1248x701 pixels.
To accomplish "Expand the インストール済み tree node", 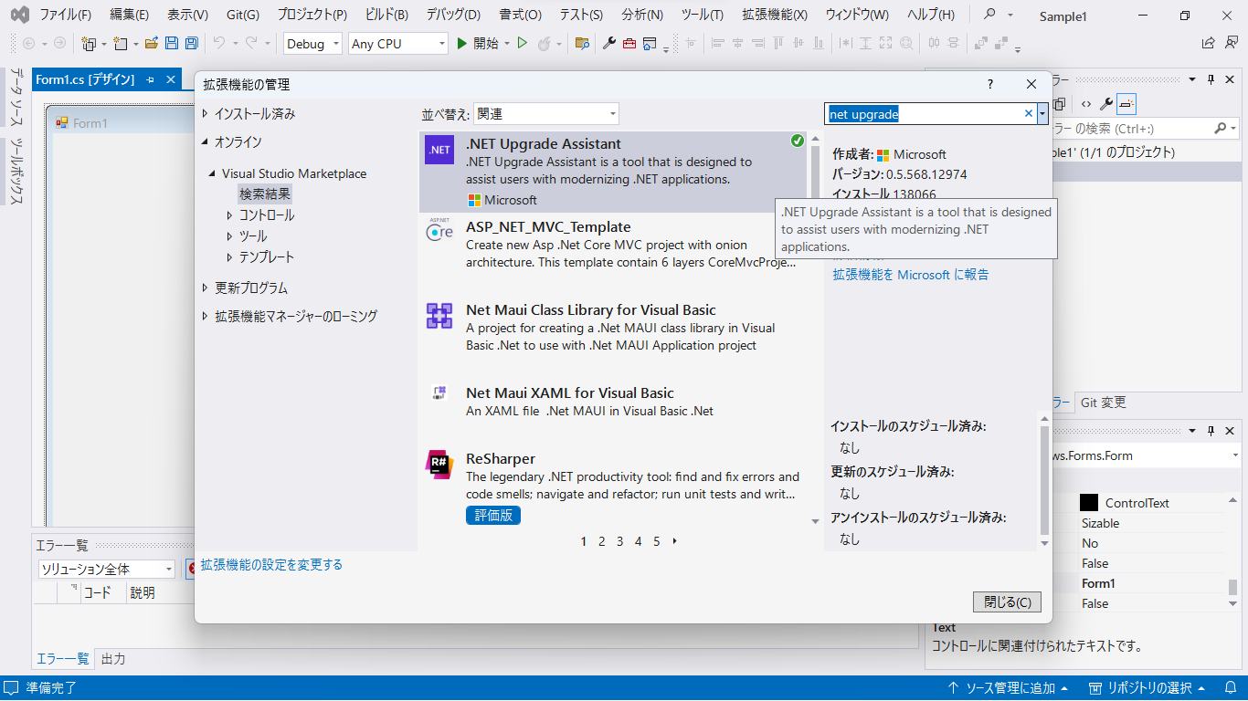I will pyautogui.click(x=206, y=114).
